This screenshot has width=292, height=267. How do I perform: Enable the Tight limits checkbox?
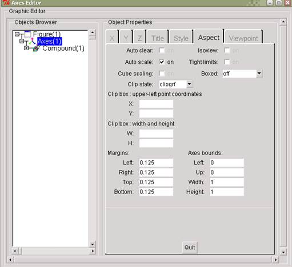(227, 62)
